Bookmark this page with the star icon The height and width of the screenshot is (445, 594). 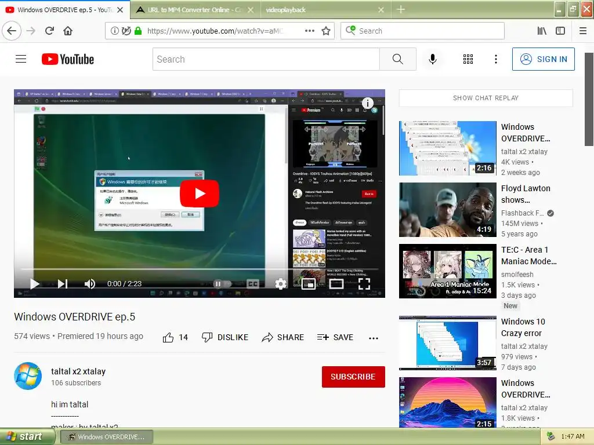click(x=326, y=31)
